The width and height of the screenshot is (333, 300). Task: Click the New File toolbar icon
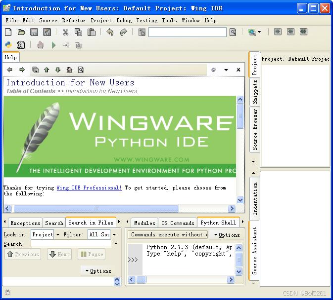pyautogui.click(x=8, y=32)
